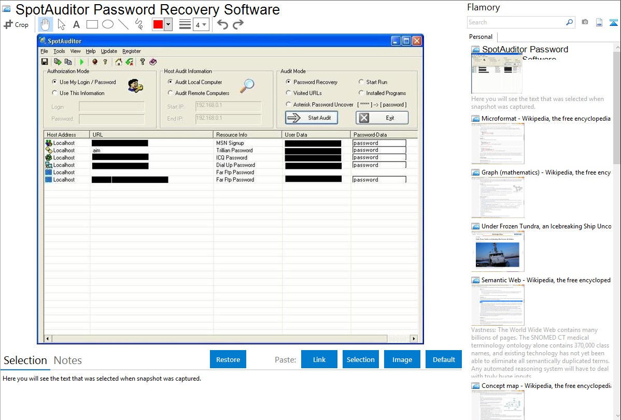This screenshot has width=621, height=420.
Task: Undo the last annotation
Action: (222, 24)
